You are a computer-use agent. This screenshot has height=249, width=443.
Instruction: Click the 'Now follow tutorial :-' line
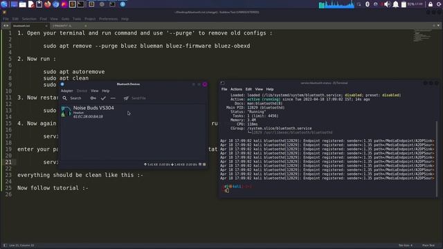tap(53, 188)
